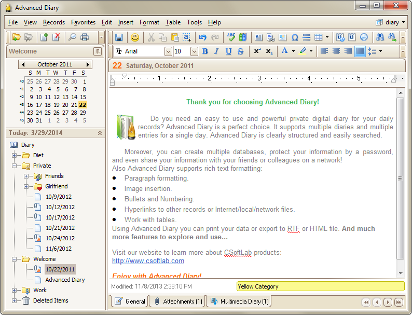The height and width of the screenshot is (315, 412).
Task: Open the highlight color dropdown arrow
Action: point(311,51)
